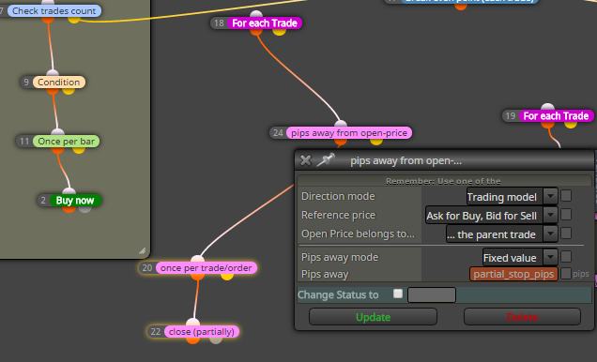Click the yellow output dot of block 19
Screen dimensions: 597x362
point(571,124)
